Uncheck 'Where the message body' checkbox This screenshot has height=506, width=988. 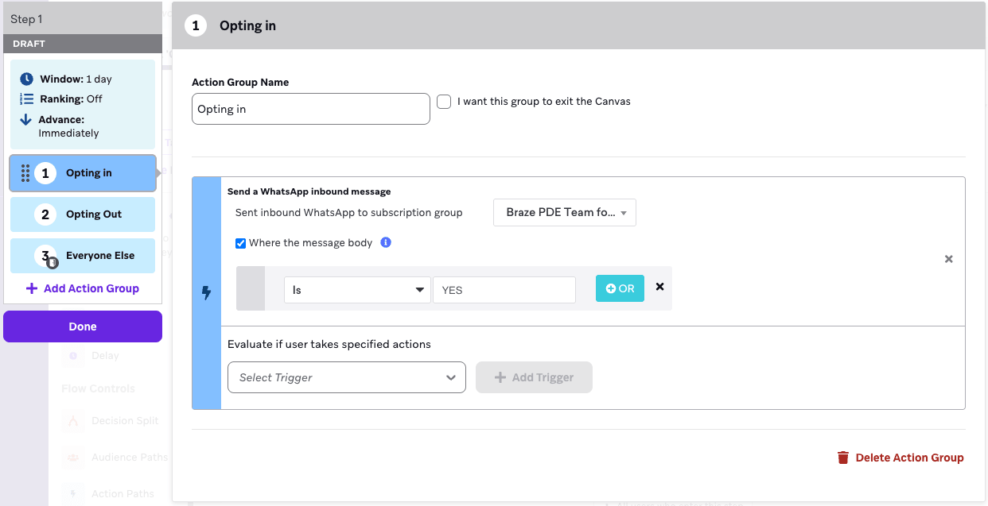point(241,243)
